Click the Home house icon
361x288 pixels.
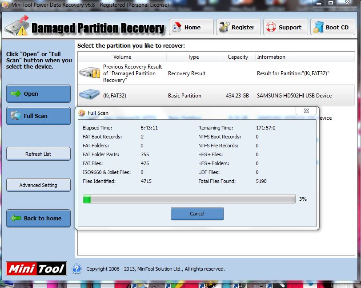point(177,27)
